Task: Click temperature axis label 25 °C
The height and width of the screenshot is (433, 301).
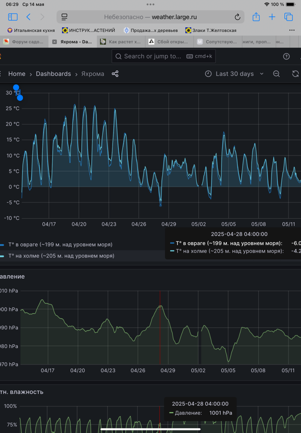Action: coord(12,109)
